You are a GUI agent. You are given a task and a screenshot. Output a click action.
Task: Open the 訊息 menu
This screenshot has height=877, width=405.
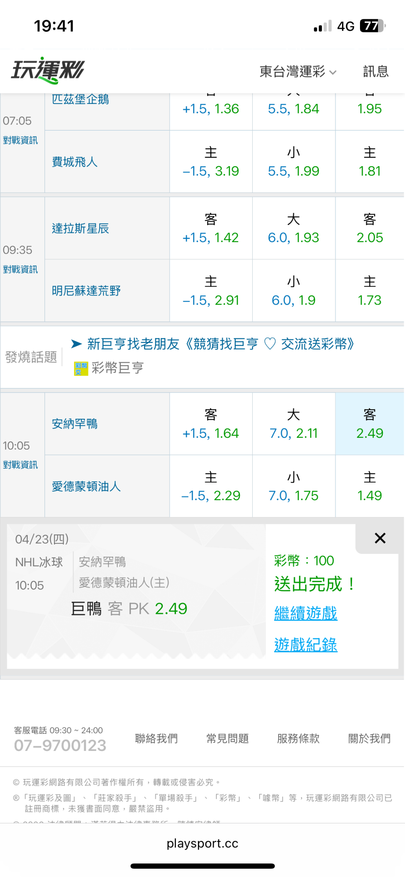click(x=375, y=71)
